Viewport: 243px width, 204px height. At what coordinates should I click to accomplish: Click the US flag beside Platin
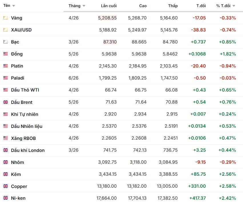(5, 66)
